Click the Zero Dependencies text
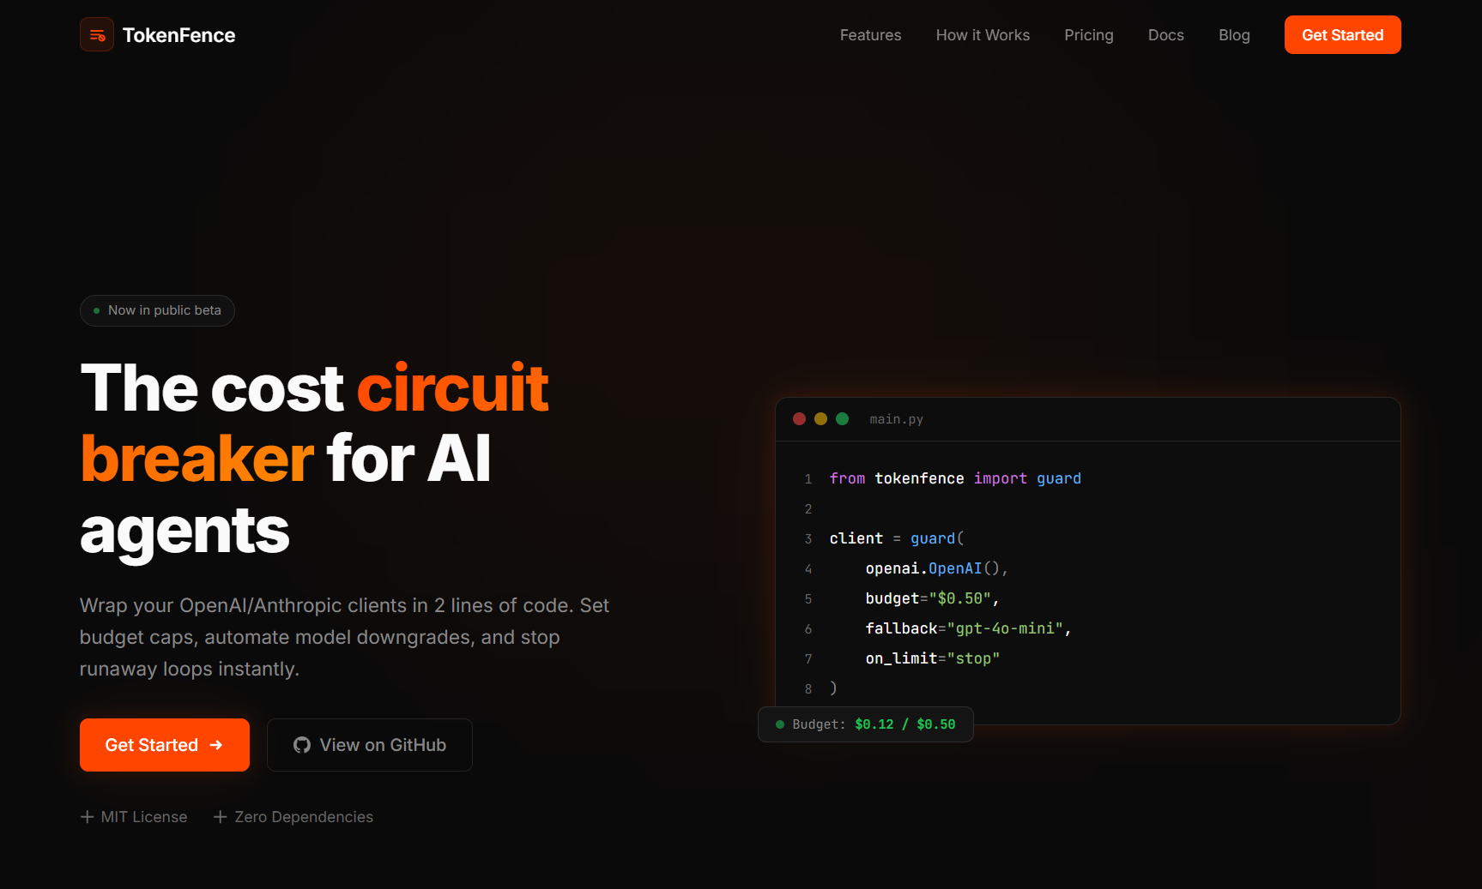1482x889 pixels. click(x=304, y=817)
